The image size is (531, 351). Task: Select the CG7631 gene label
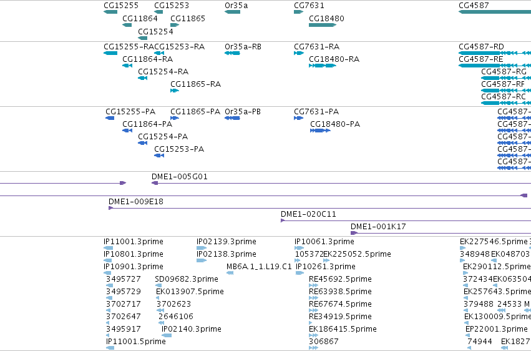[309, 6]
